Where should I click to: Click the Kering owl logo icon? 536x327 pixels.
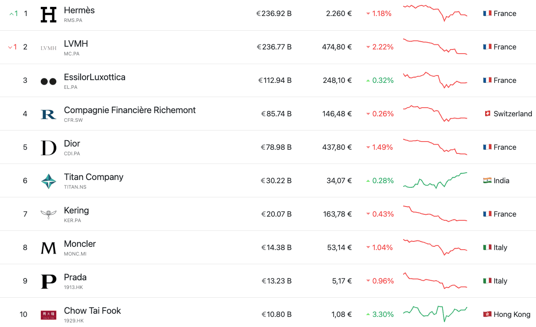[x=48, y=214]
